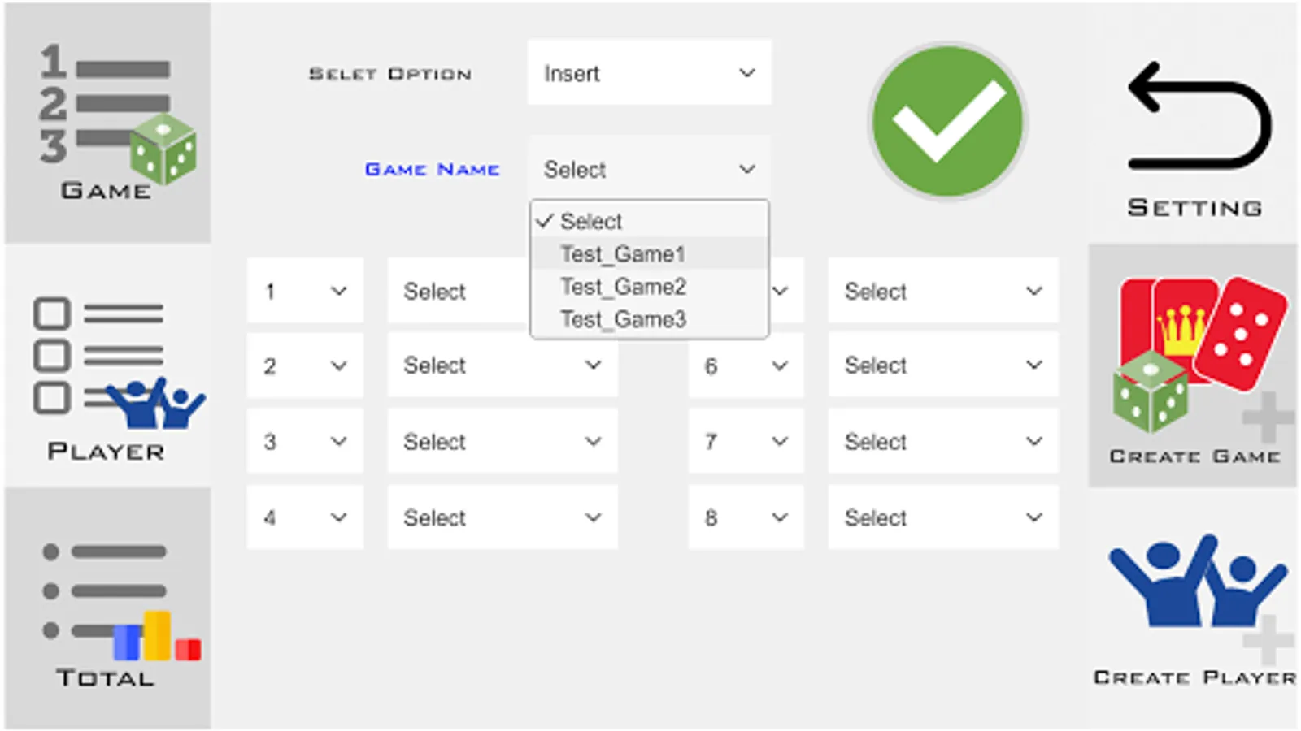
Task: Go back to Setting via arrow icon
Action: (x=1194, y=122)
